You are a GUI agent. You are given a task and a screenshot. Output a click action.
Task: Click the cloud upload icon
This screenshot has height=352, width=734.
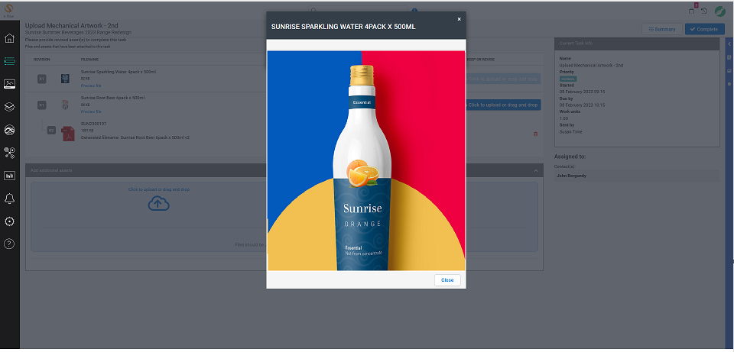(x=159, y=203)
